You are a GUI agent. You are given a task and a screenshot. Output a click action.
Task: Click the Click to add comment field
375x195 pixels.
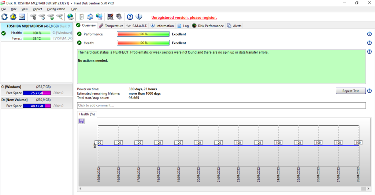point(222,105)
